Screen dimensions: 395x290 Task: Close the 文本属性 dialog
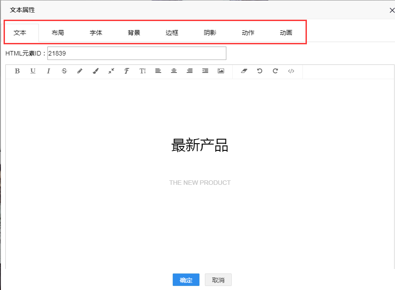(x=392, y=10)
